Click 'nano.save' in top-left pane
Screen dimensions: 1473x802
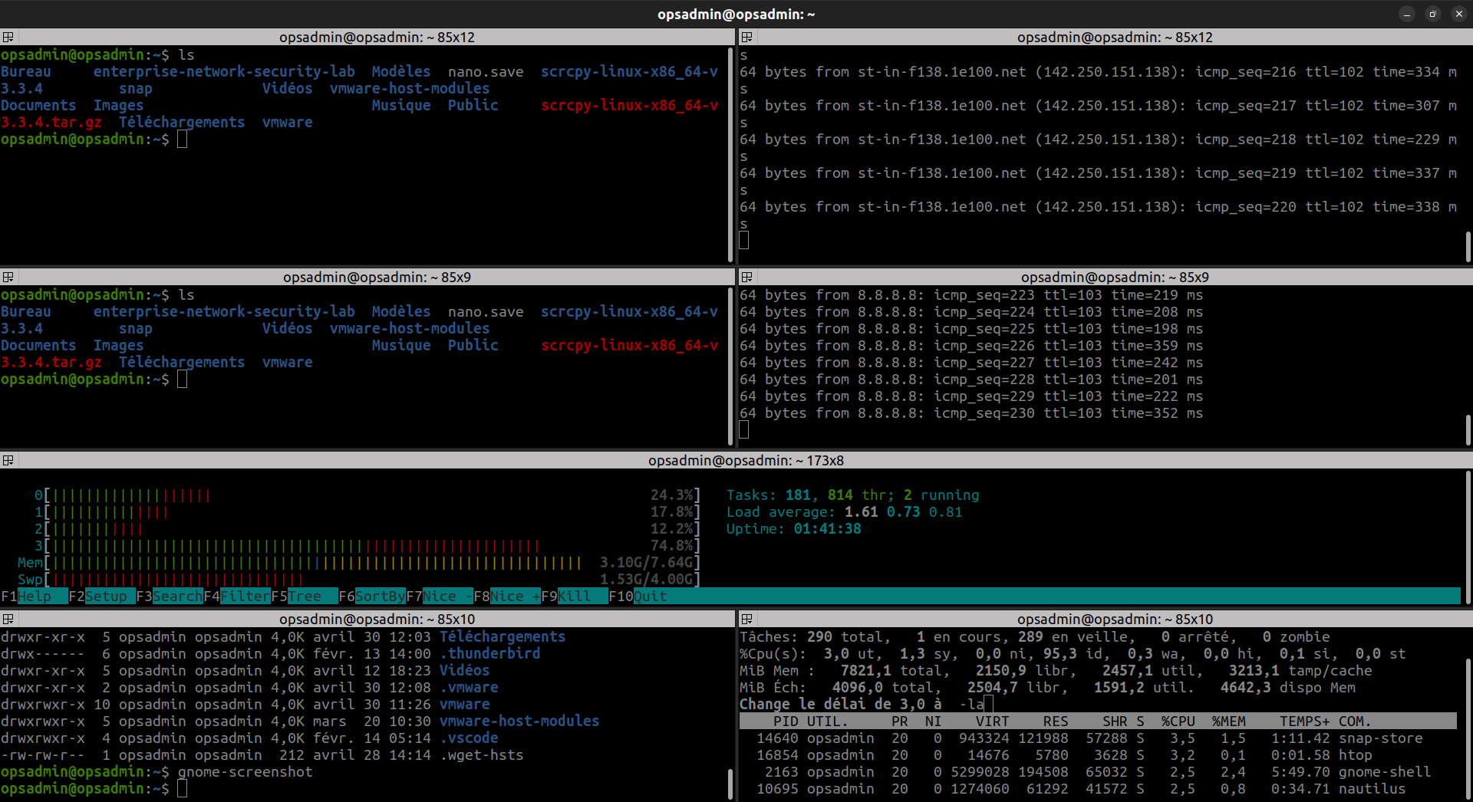(486, 71)
